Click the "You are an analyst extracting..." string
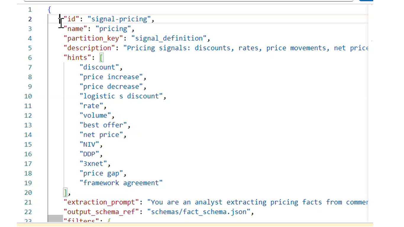Viewport: 404px width, 227px height. [x=258, y=202]
